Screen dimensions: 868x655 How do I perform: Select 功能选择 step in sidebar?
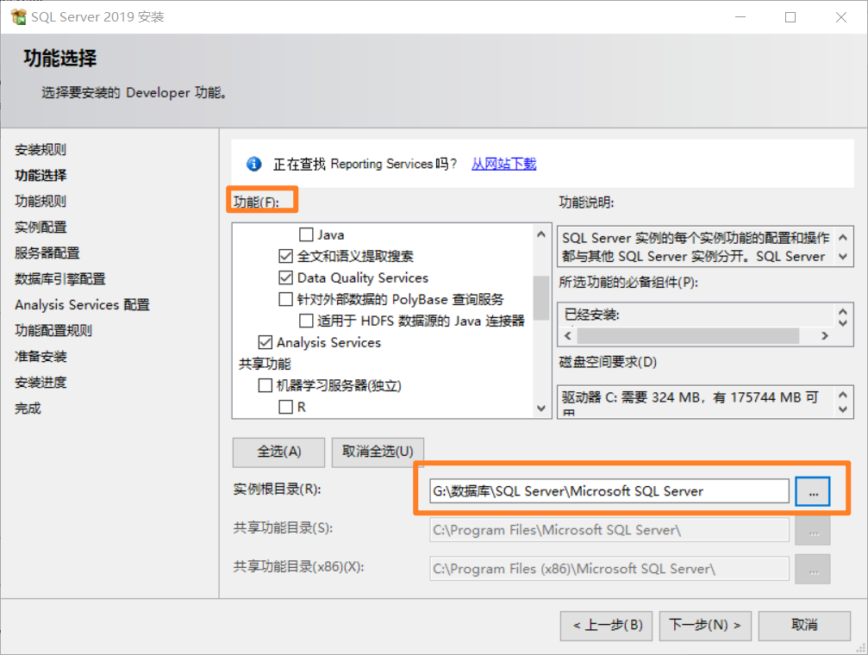point(41,176)
